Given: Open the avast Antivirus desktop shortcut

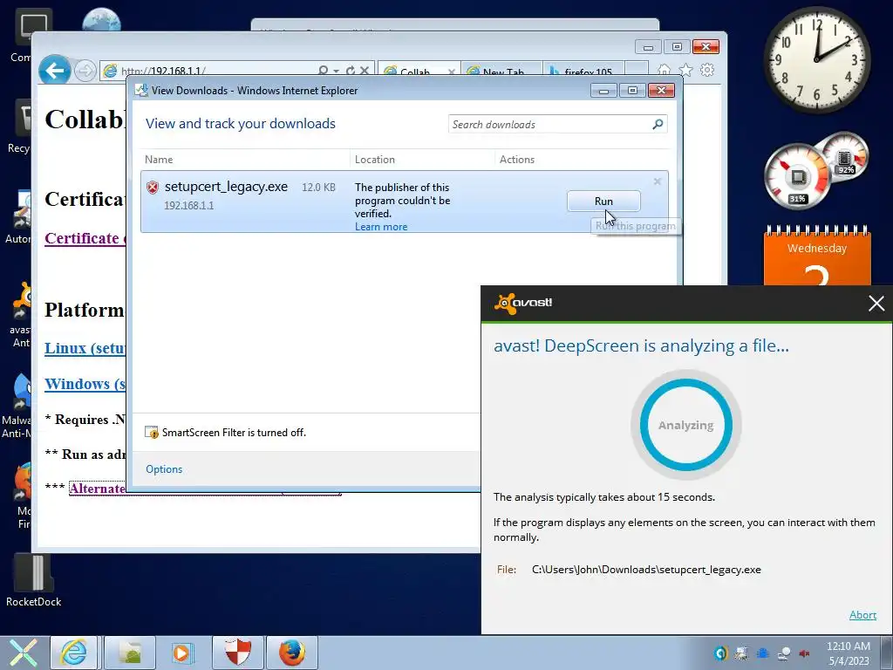Looking at the screenshot, I should 21,314.
